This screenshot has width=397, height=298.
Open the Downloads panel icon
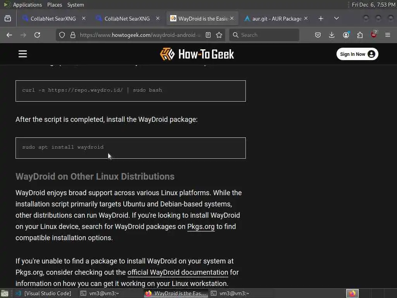pyautogui.click(x=332, y=35)
